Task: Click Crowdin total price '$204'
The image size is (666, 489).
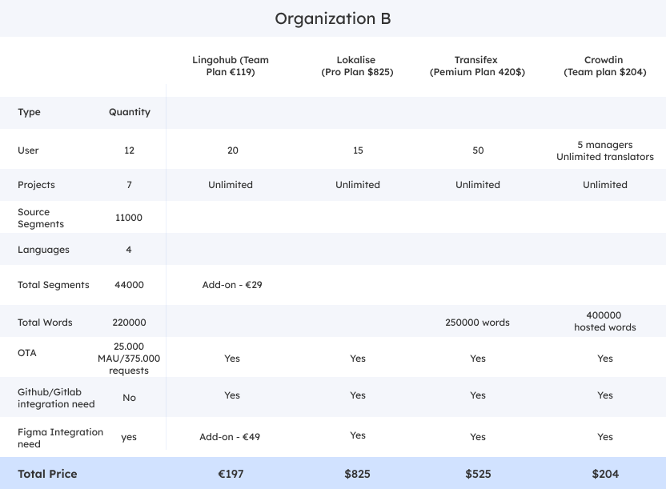Action: (605, 474)
